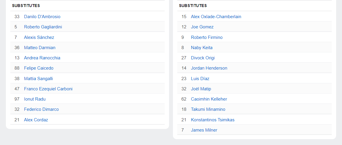Open Joe Gomez's profile
342x145 pixels.
click(x=202, y=27)
